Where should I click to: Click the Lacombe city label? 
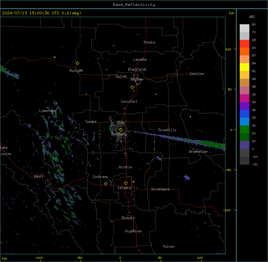[140, 59]
